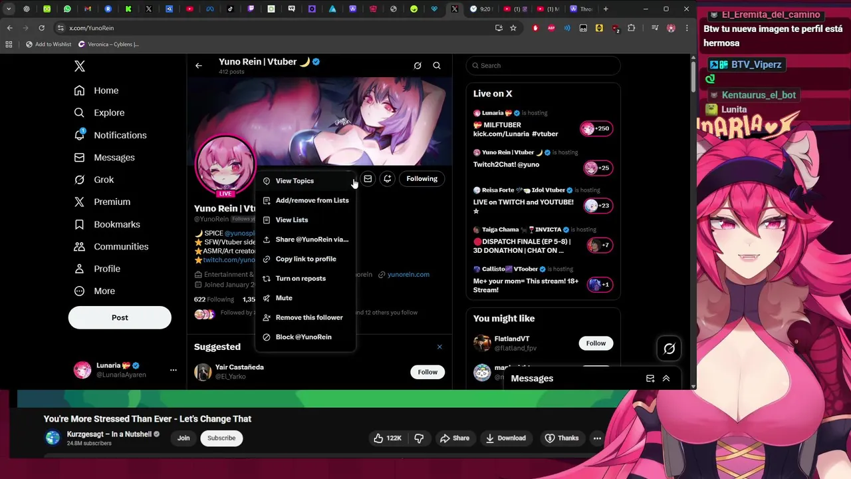
Task: Open Communities in the sidebar
Action: 111,246
